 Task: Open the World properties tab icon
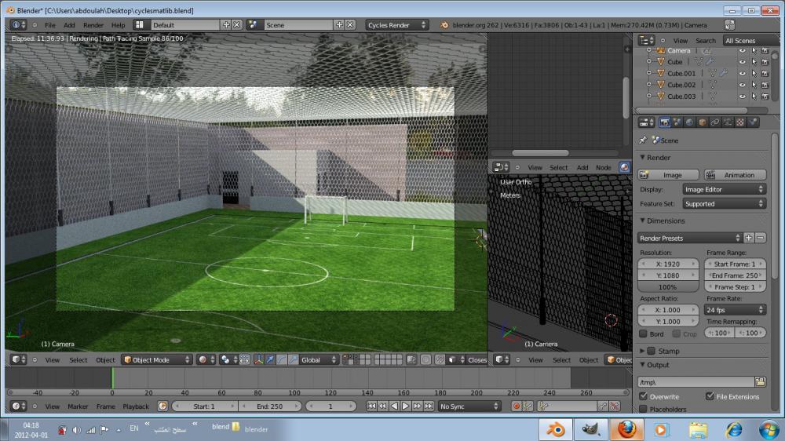pos(689,122)
